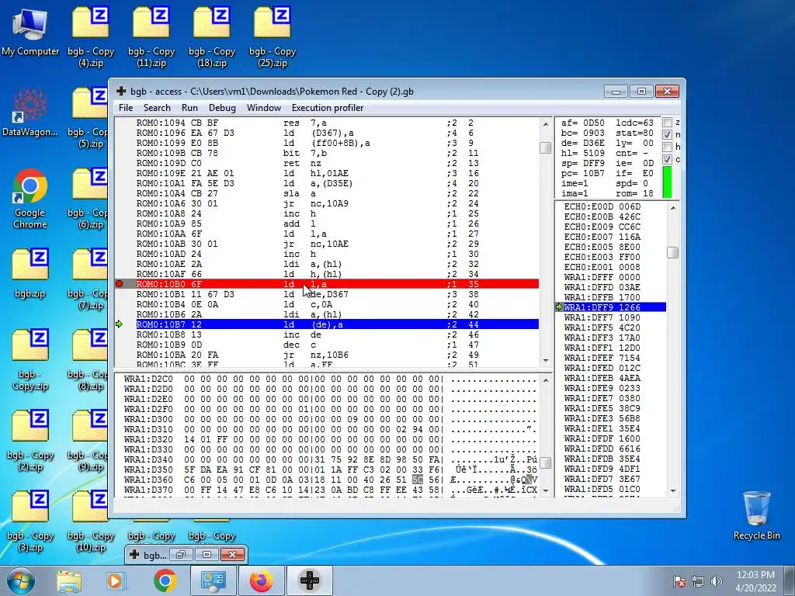This screenshot has height=596, width=795.
Task: Click the memory dump scrollbar up arrow
Action: click(x=546, y=380)
